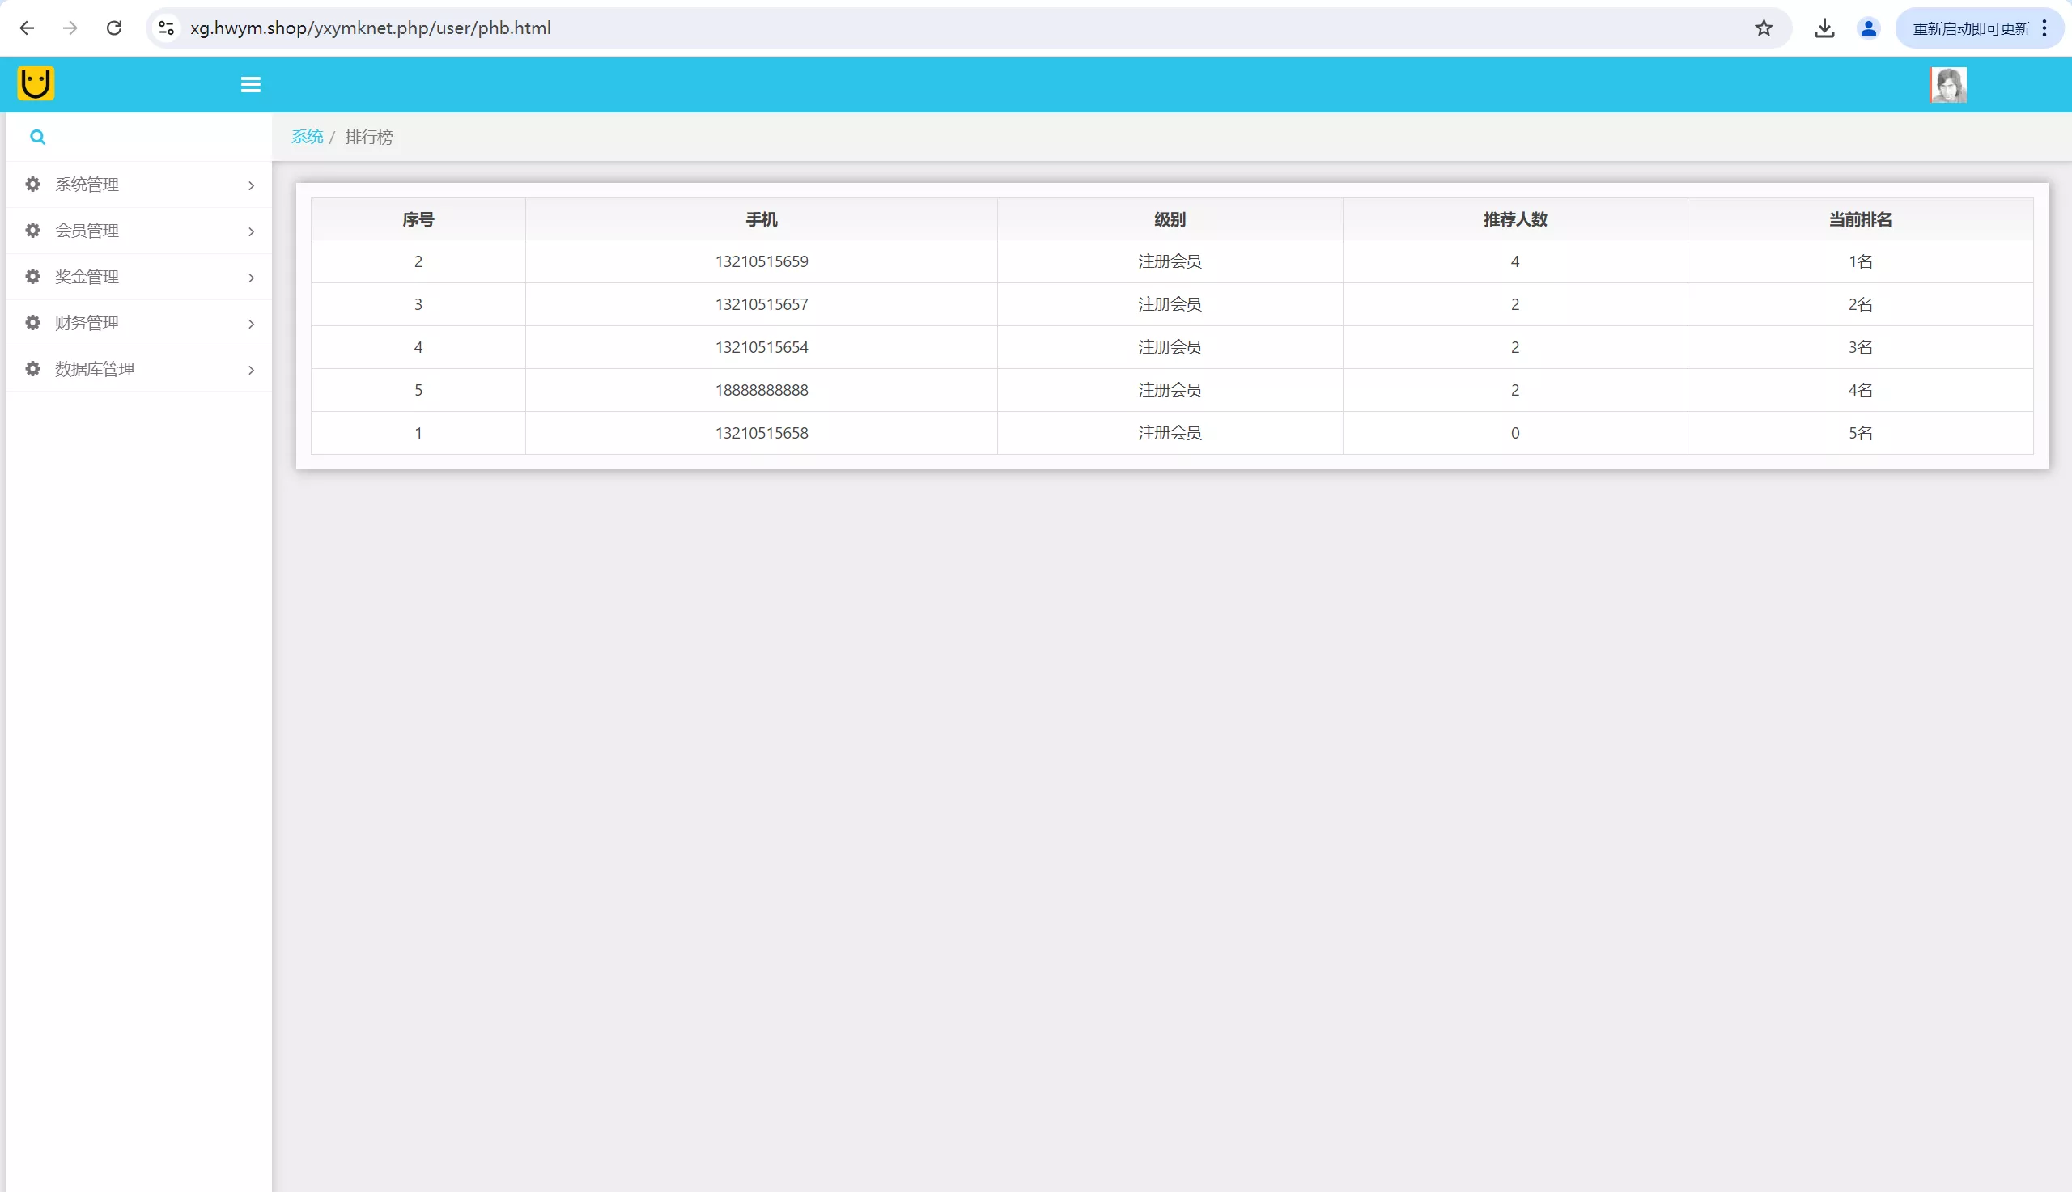
Task: Click the 重新启动即可更新 button
Action: 1970,28
